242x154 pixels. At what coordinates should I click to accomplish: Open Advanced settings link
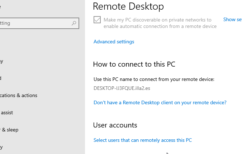click(x=114, y=42)
